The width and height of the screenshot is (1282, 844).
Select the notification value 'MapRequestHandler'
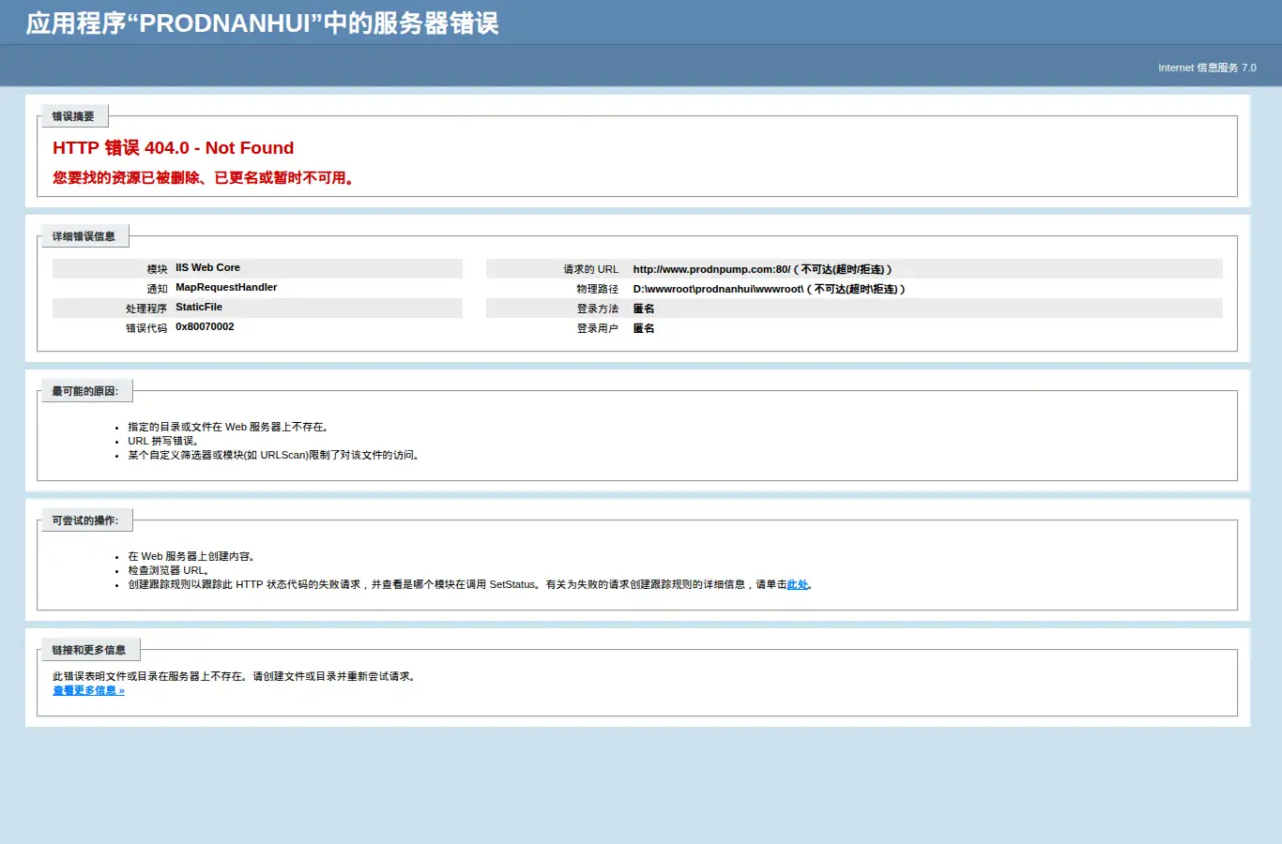point(226,287)
